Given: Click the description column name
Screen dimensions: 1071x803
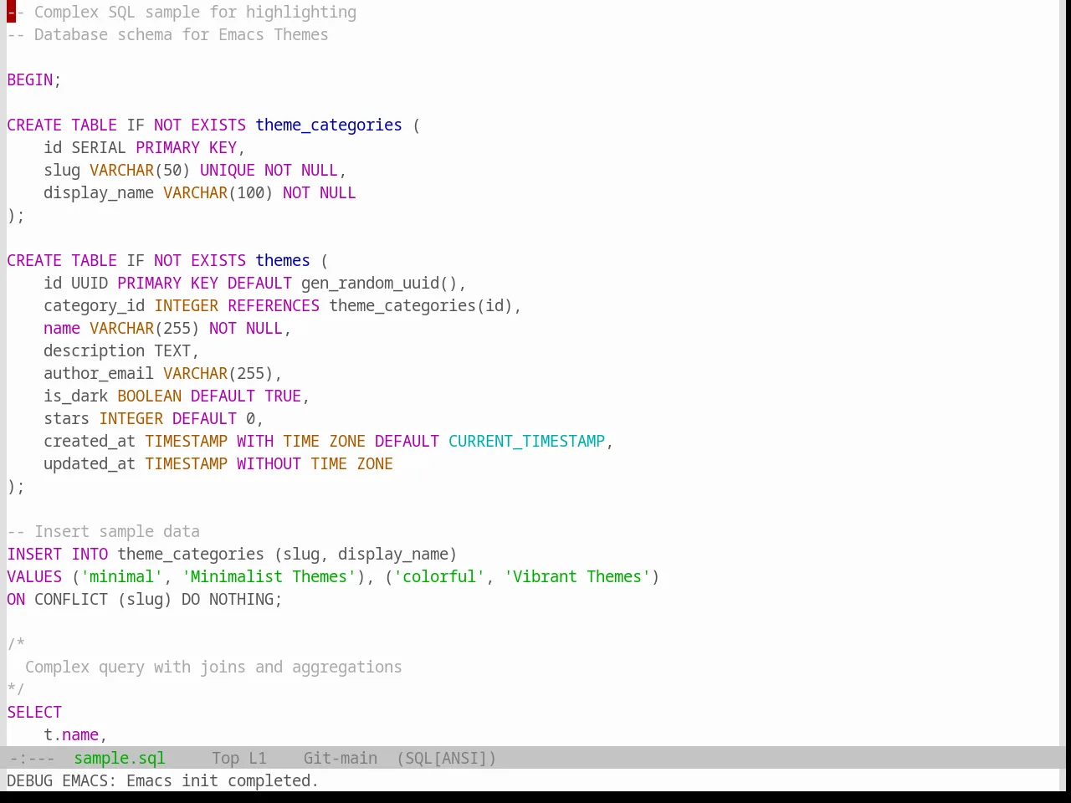Looking at the screenshot, I should (95, 350).
